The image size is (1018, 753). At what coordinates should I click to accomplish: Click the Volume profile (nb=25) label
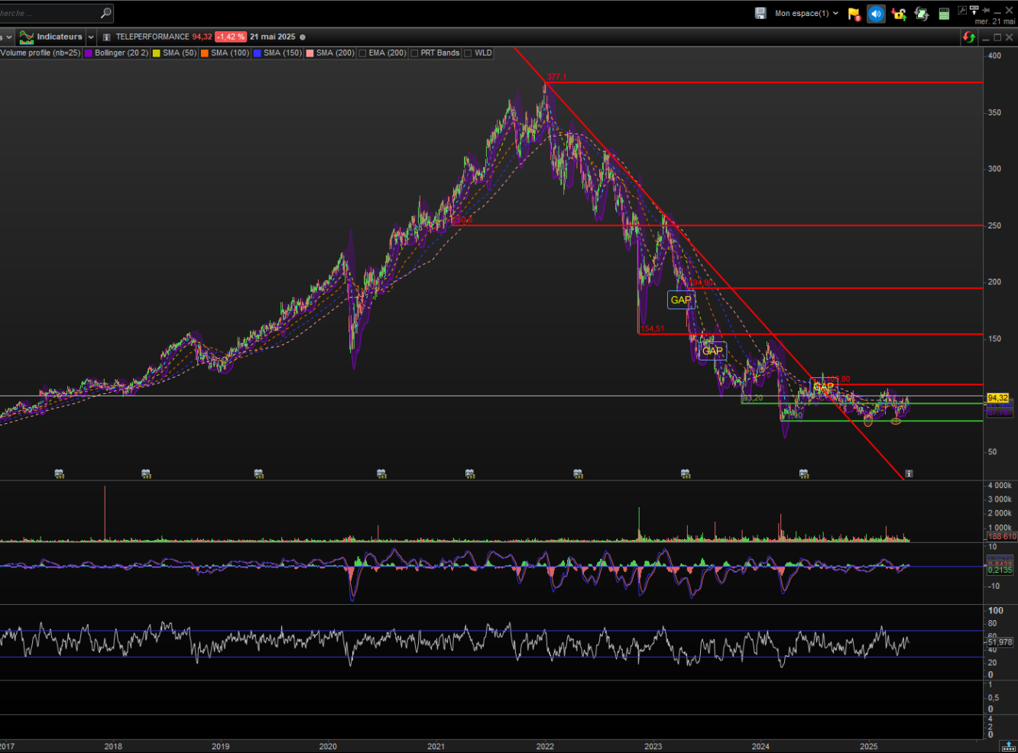[41, 53]
